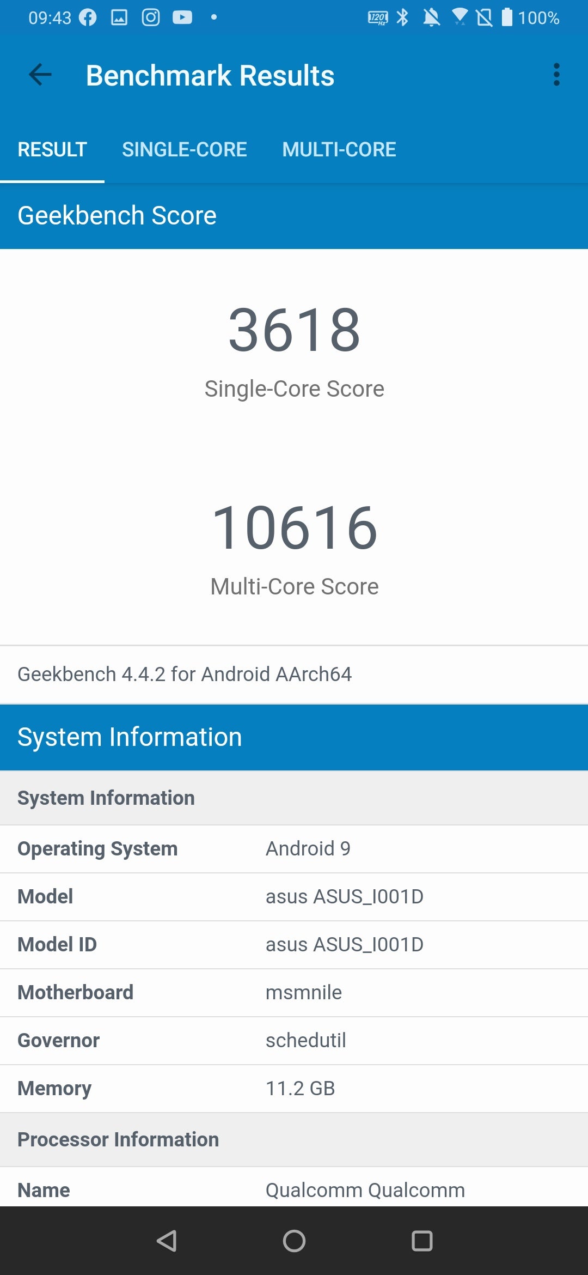Tap the Motherboard value msmnile
Screen dimensions: 588x1275
click(x=304, y=993)
